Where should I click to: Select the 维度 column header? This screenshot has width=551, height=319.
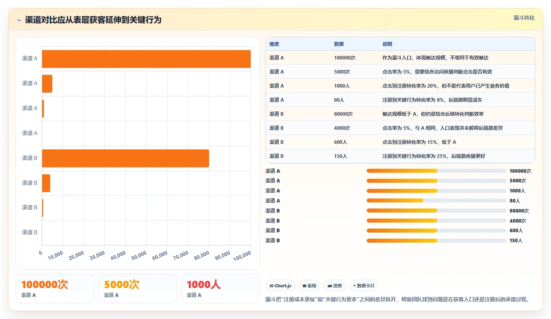274,44
